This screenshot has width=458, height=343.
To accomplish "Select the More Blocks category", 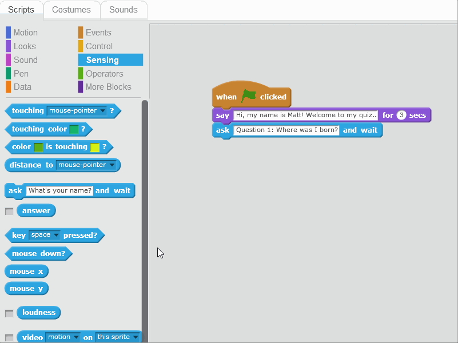I will 105,87.
